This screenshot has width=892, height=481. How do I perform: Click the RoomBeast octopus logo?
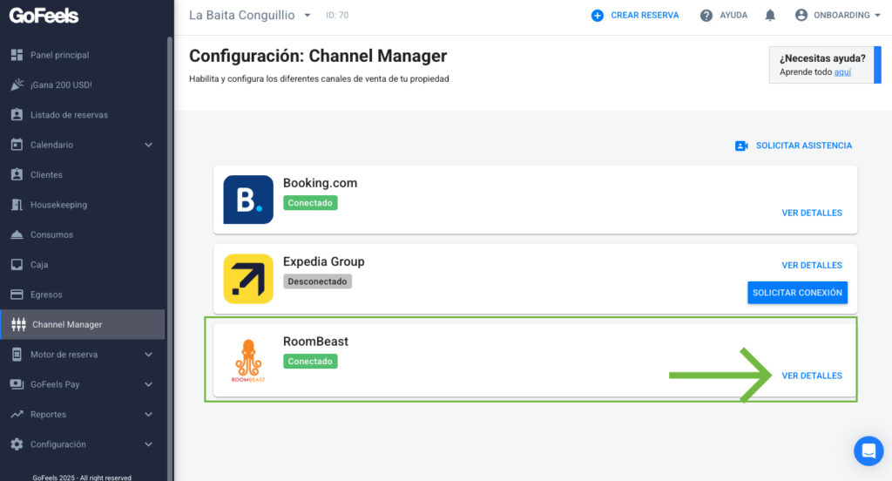coord(248,361)
